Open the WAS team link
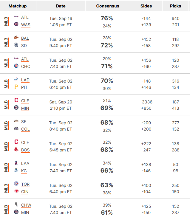 [x=26, y=25]
